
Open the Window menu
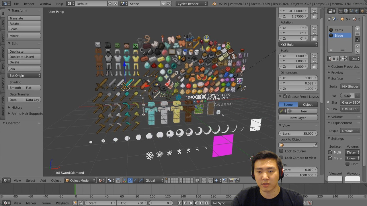click(x=45, y=4)
